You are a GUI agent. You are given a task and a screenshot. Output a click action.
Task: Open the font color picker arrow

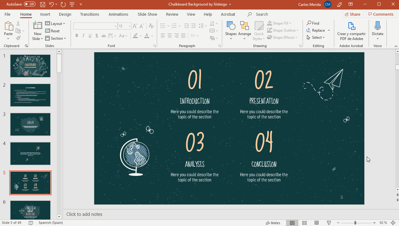coord(153,36)
